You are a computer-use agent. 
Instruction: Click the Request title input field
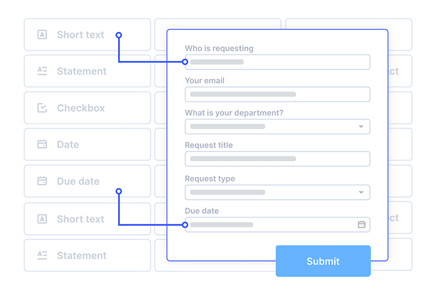click(x=277, y=159)
